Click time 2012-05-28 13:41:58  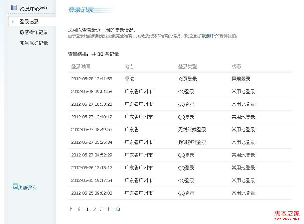pyautogui.click(x=92, y=79)
